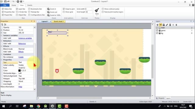This screenshot has width=195, height=109.
Task: Pin the Properties panel
Action: 32,21
